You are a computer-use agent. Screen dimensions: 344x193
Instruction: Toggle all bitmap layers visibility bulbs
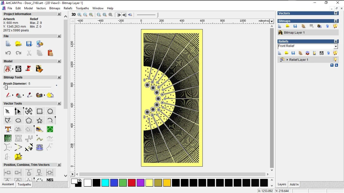(x=335, y=26)
